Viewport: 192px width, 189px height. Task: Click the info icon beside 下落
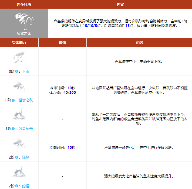pos(17,71)
